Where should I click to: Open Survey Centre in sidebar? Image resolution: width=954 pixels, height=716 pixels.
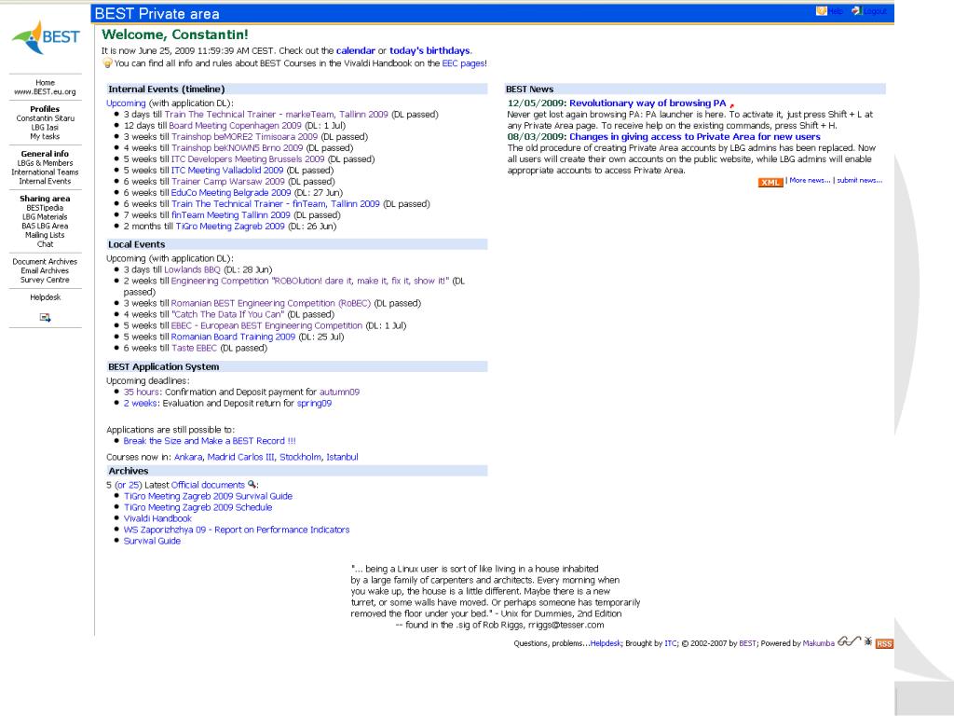point(45,280)
